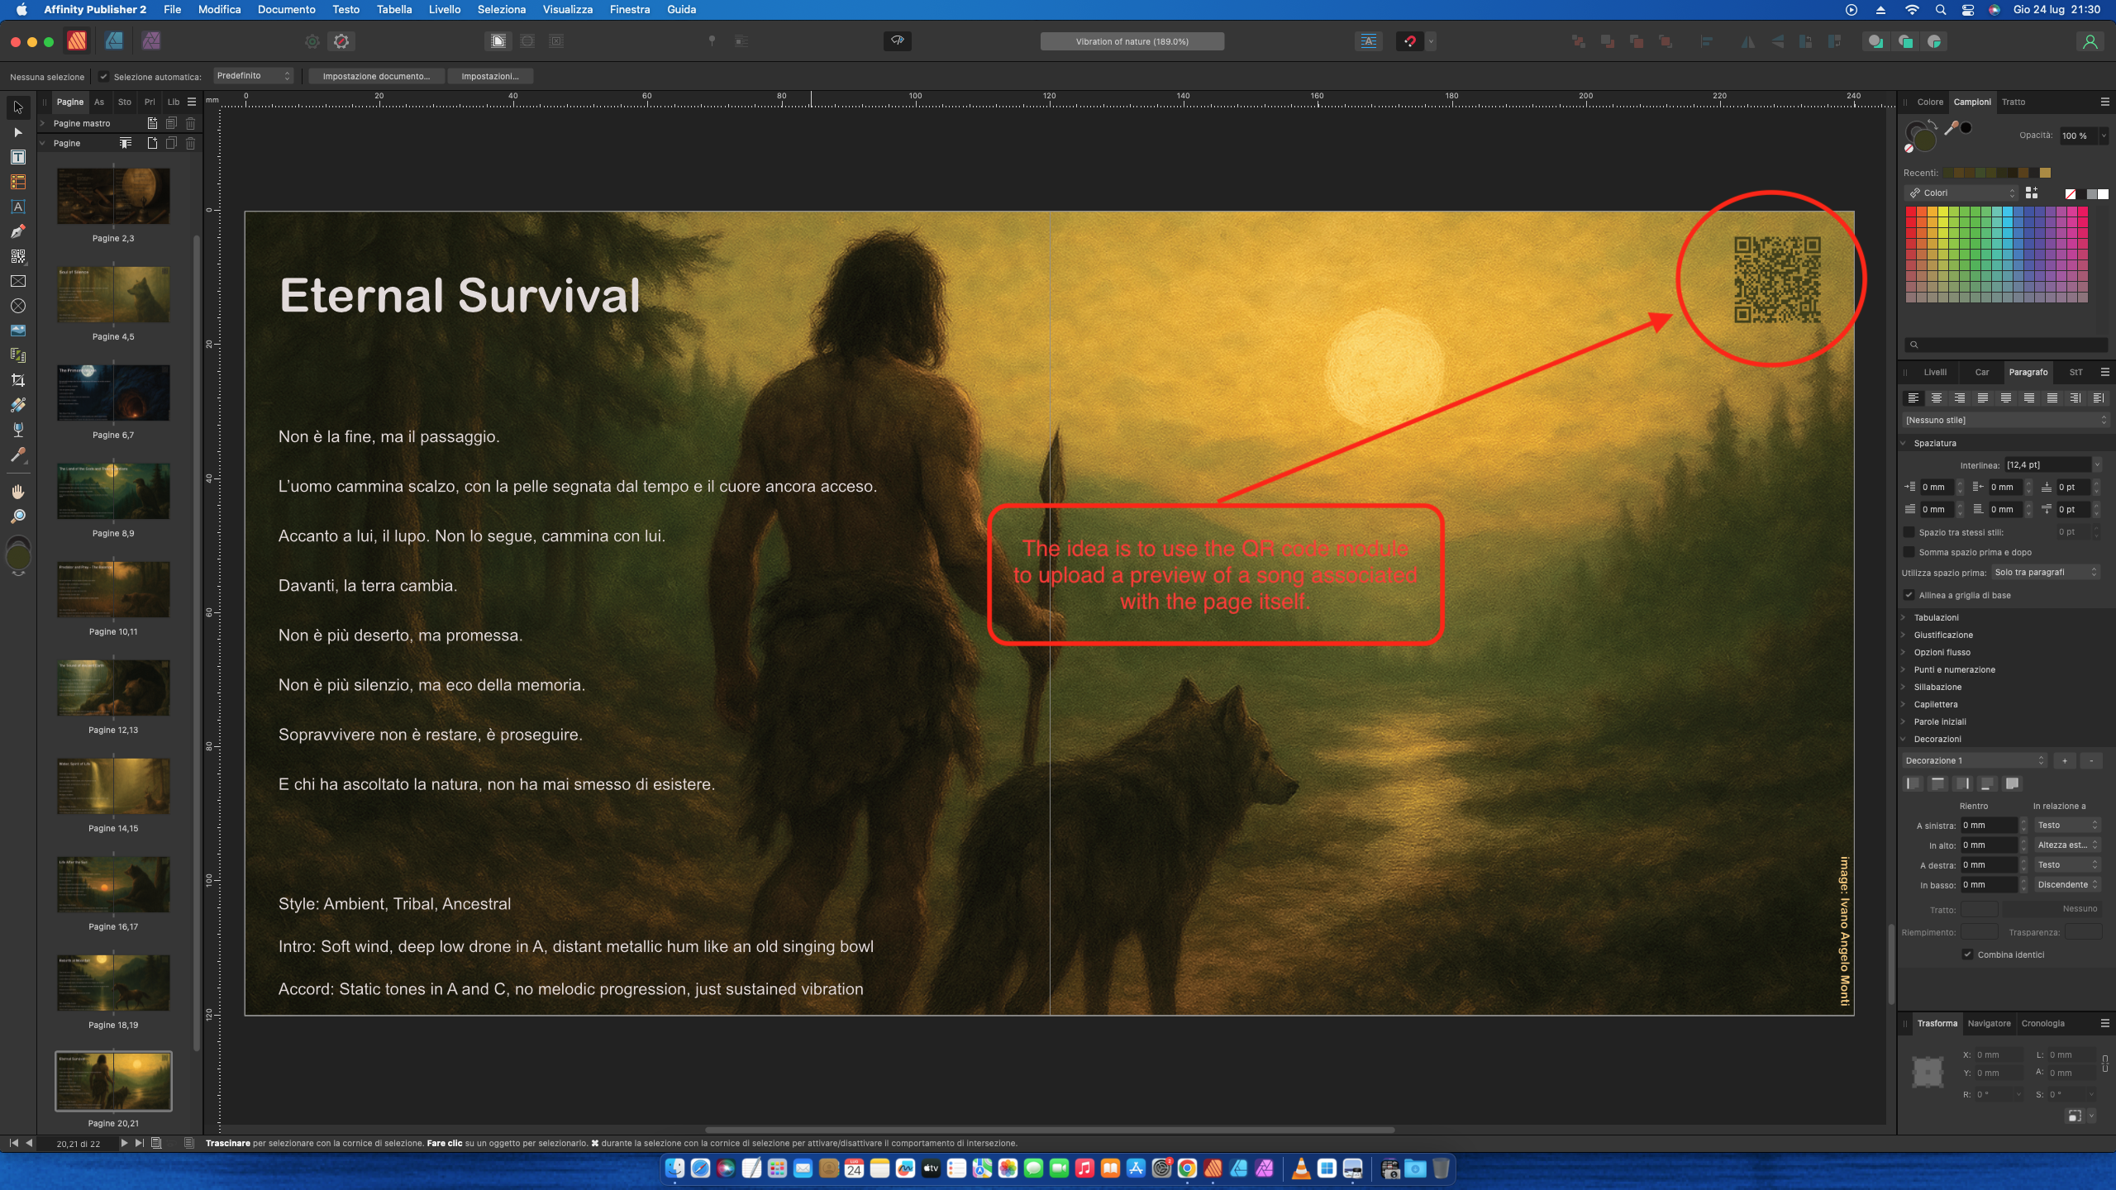
Task: Open Pagine 4,5 spread thumbnail
Action: pyautogui.click(x=113, y=294)
